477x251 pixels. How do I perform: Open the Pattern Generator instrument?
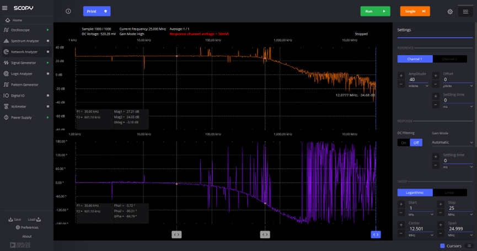coord(24,85)
